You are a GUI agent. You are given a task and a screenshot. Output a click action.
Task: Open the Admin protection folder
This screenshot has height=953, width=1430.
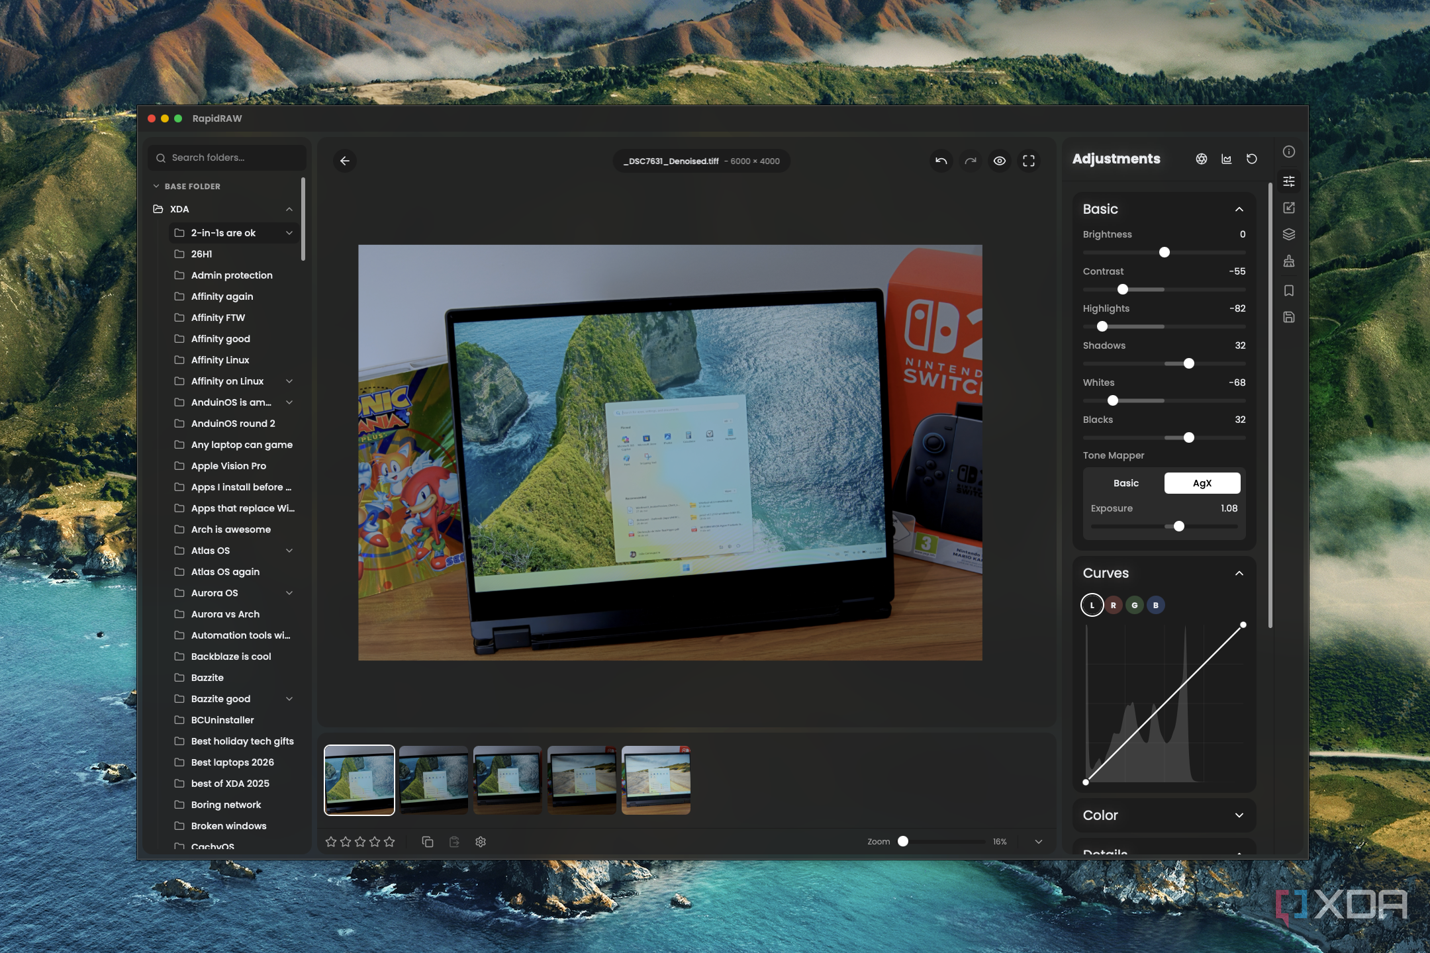coord(233,275)
